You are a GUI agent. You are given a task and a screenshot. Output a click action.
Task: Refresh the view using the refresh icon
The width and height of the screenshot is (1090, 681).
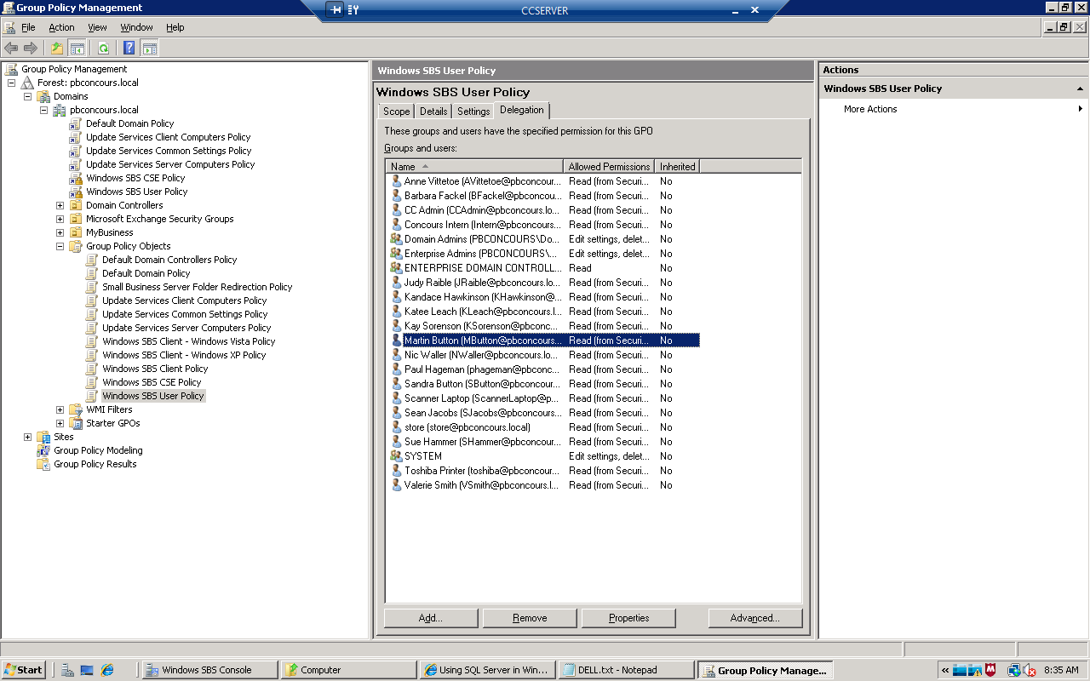click(103, 48)
